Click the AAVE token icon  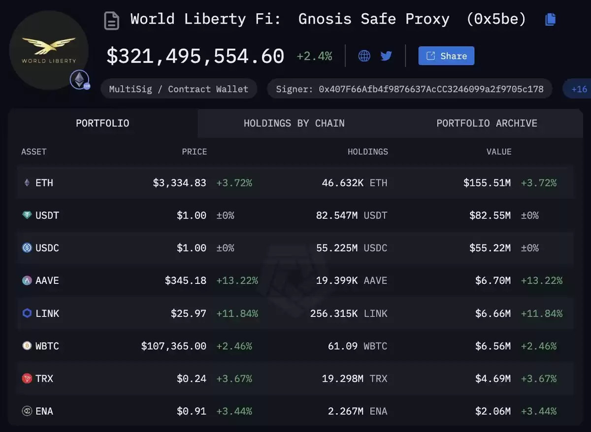27,280
